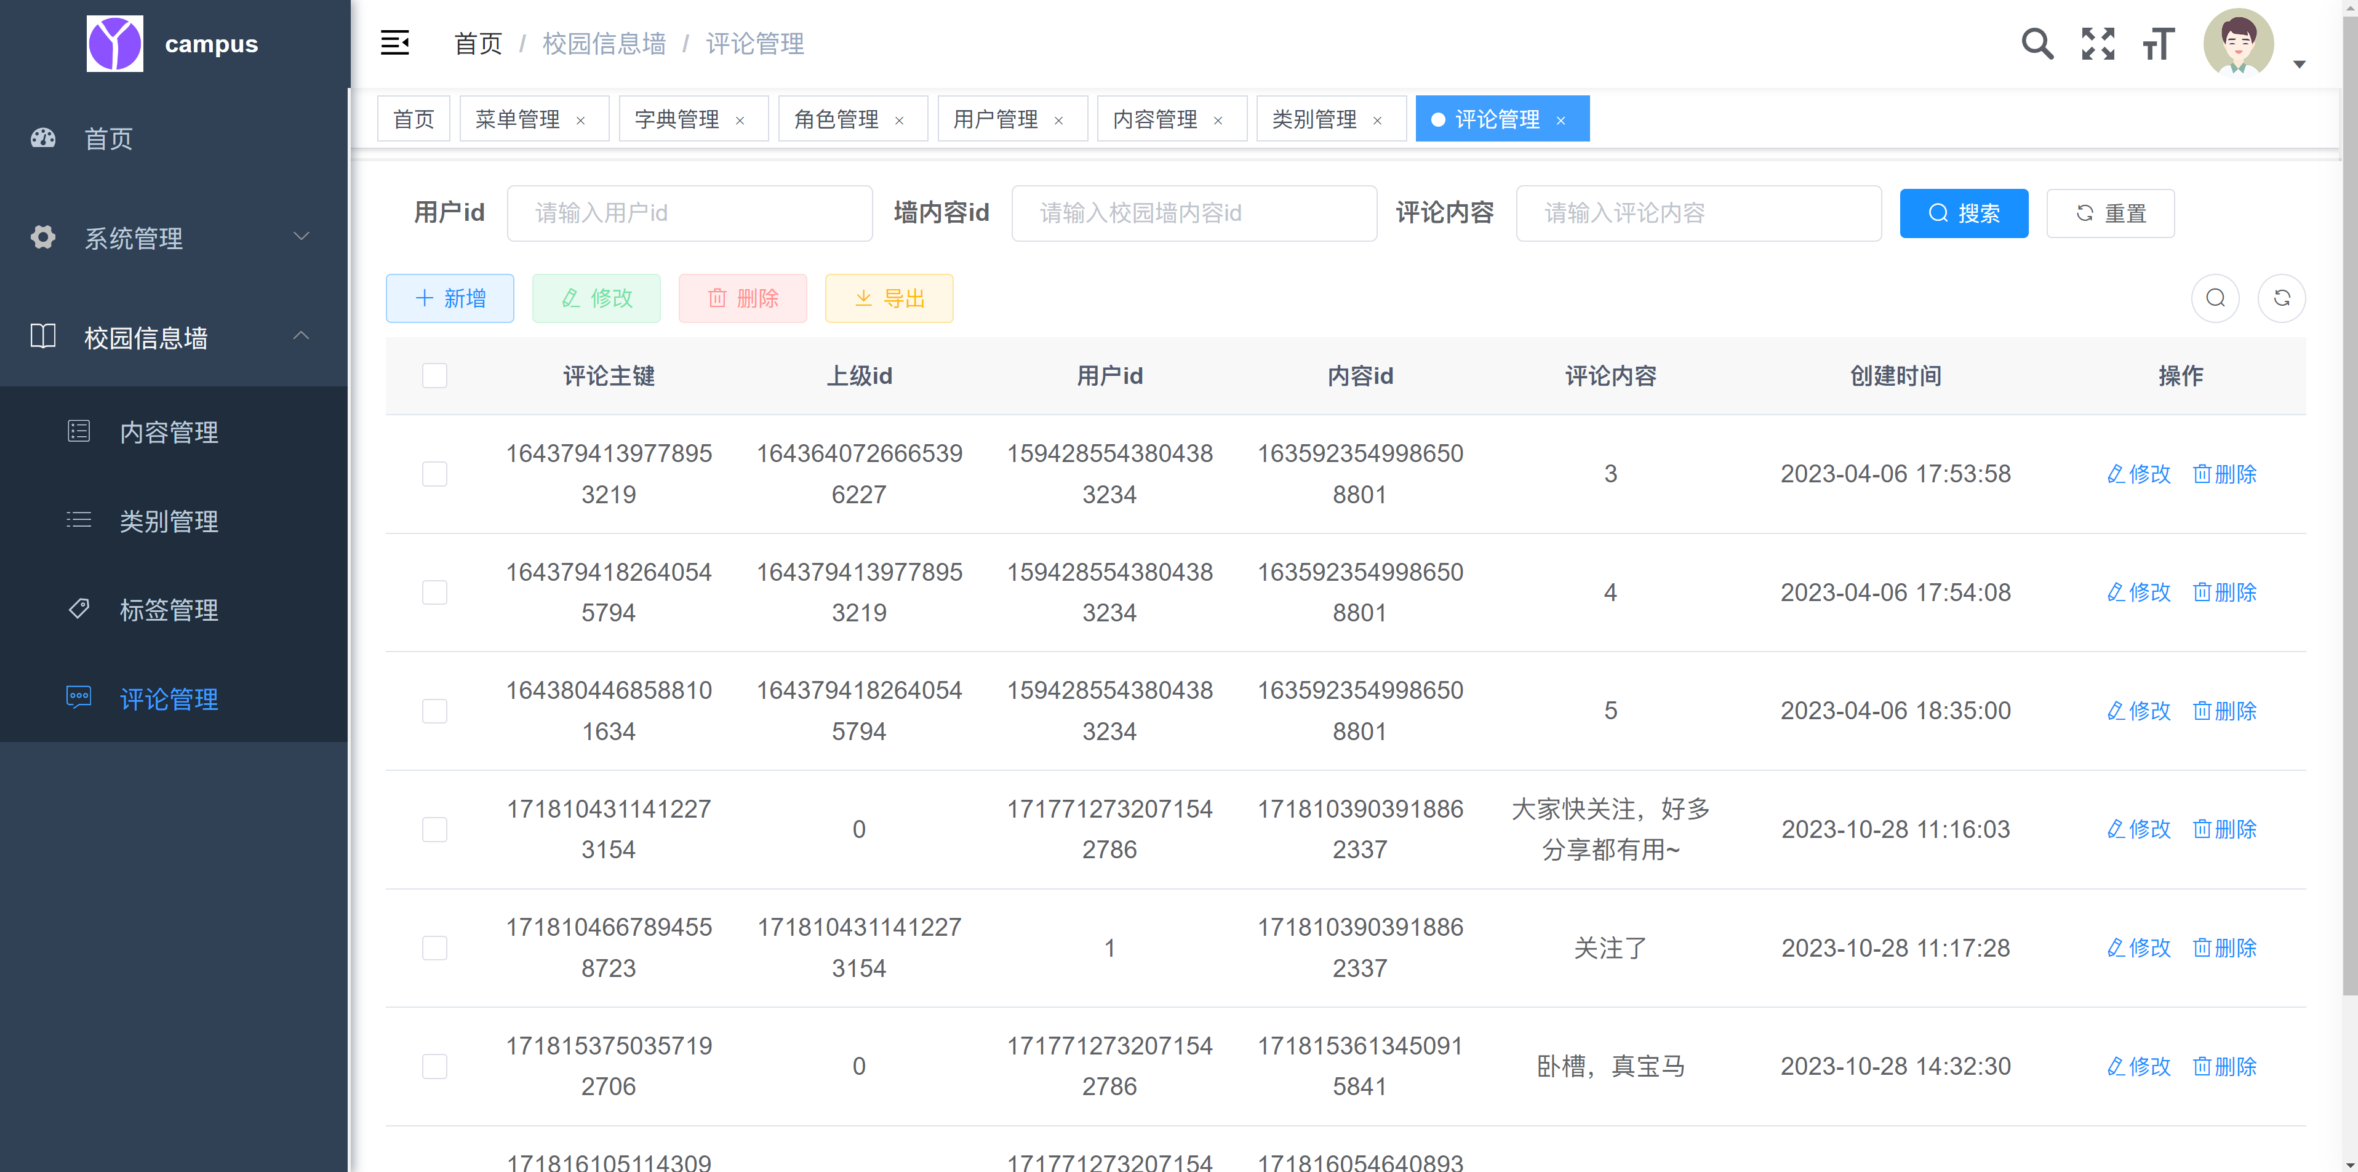Viewport: 2358px width, 1172px height.
Task: Check the row with comment content 3
Action: coord(435,474)
